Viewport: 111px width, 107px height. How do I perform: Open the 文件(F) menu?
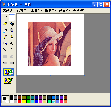pos(8,10)
